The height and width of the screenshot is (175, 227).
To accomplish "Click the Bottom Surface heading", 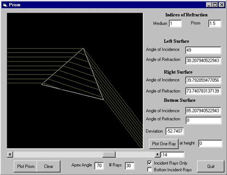I will (x=180, y=100).
